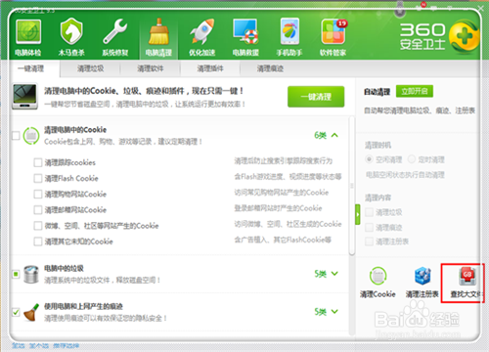Check 清理其它未知的Cookie checkbox
The width and height of the screenshot is (489, 352).
[x=38, y=242]
